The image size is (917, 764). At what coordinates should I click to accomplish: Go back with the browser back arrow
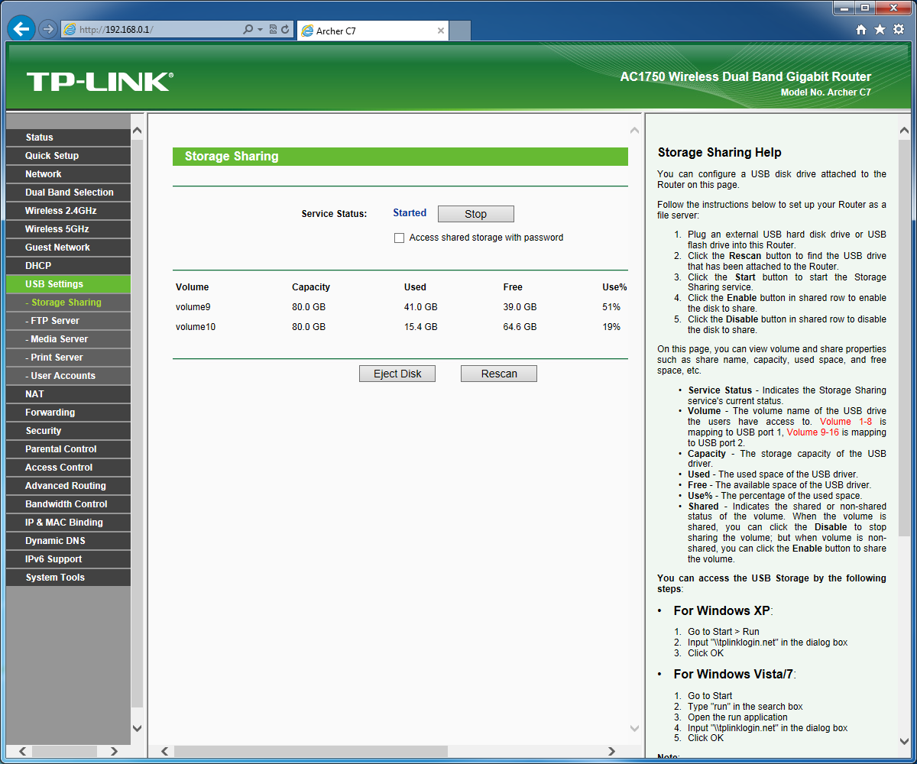coord(21,29)
